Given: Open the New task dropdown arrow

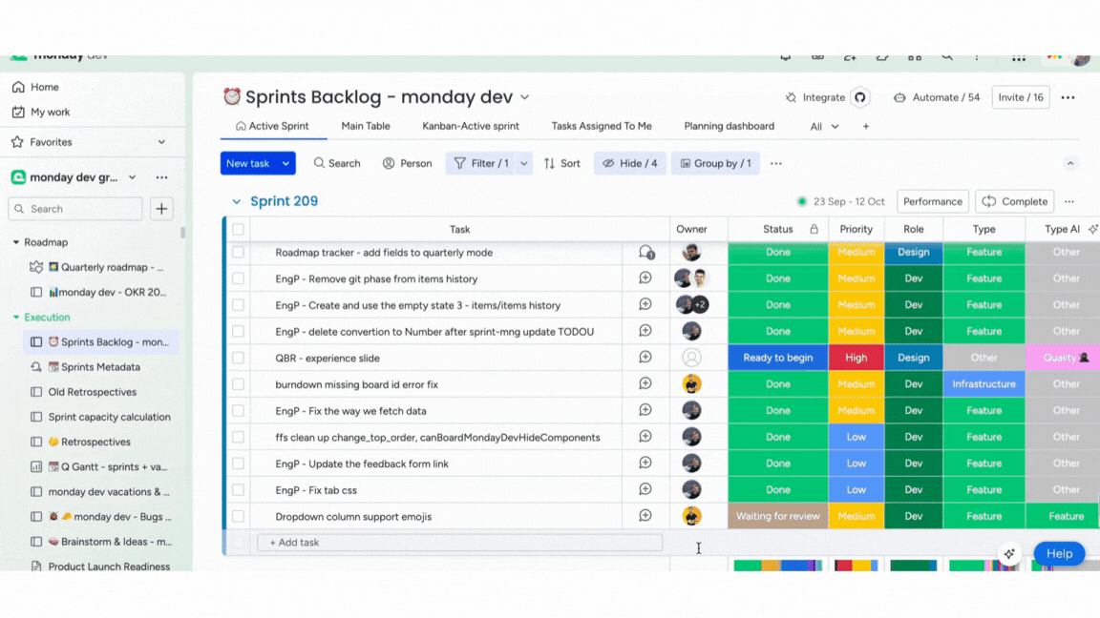Looking at the screenshot, I should point(286,163).
